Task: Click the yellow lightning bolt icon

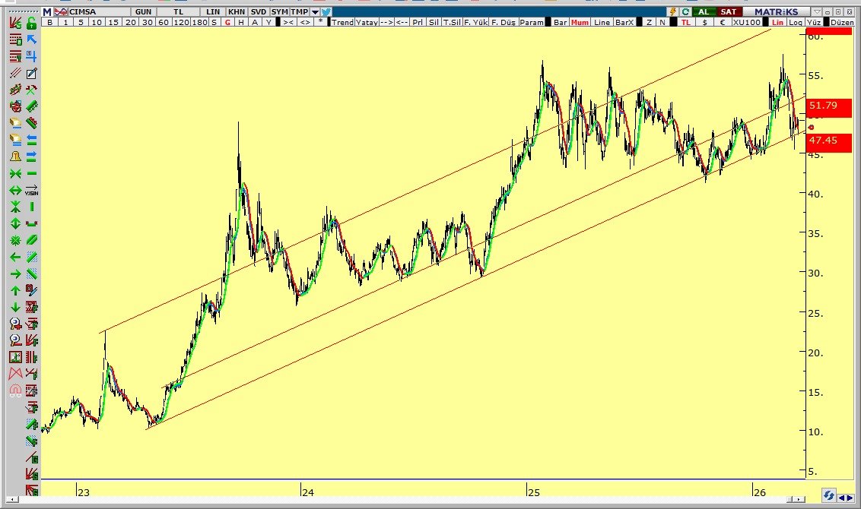Action: point(673,11)
